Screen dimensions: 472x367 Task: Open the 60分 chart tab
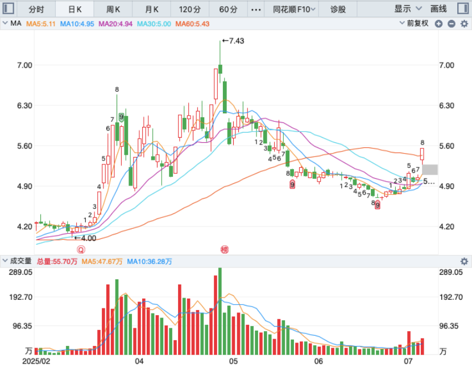point(229,9)
